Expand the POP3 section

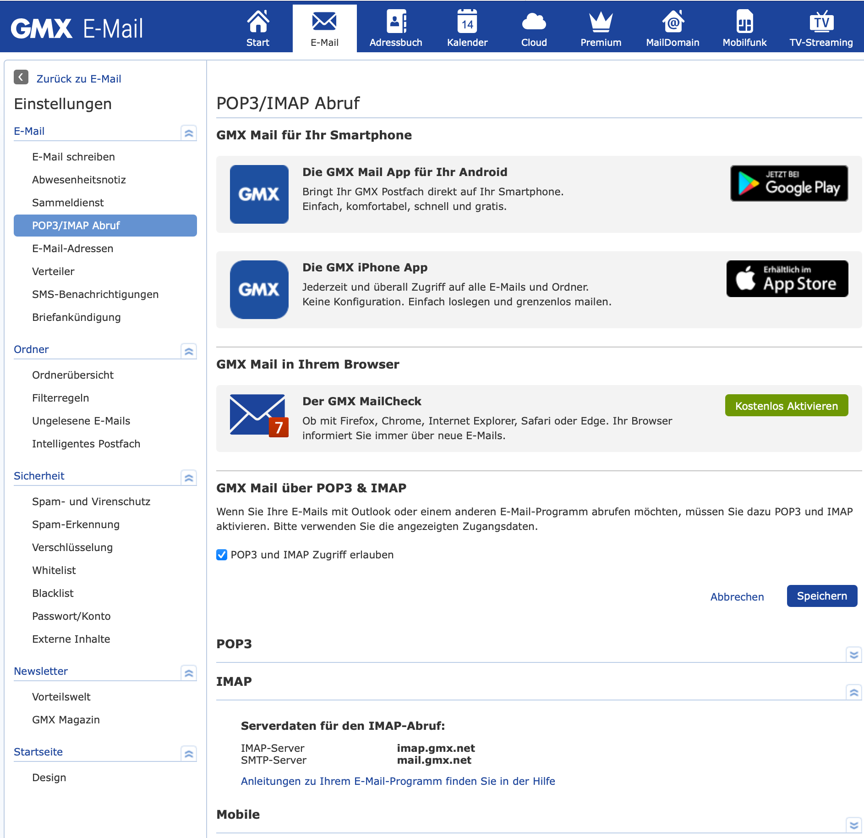coord(853,655)
